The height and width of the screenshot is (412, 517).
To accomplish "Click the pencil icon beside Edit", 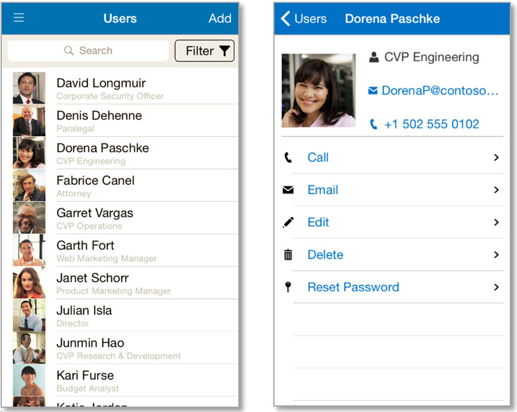I will click(x=288, y=222).
